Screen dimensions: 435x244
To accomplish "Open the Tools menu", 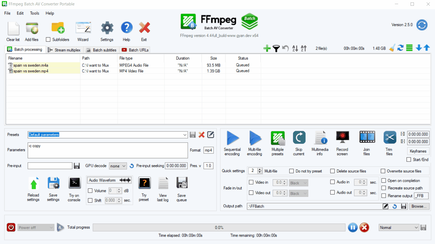I will tap(34, 13).
